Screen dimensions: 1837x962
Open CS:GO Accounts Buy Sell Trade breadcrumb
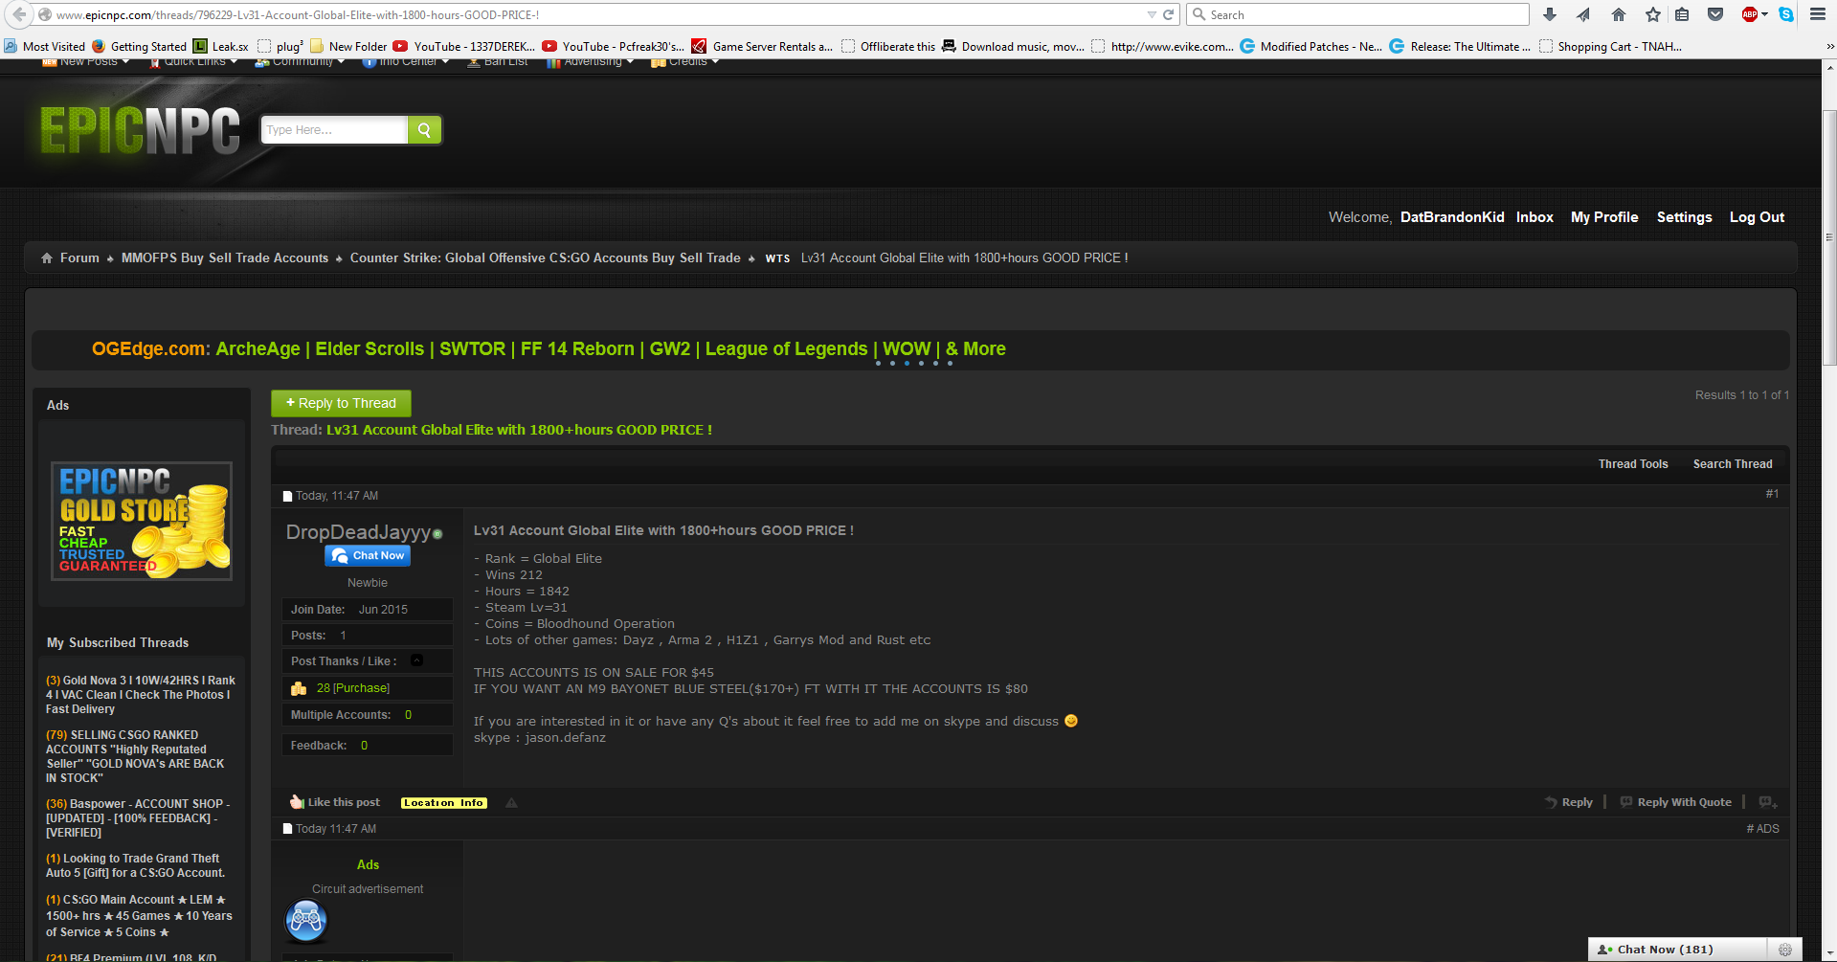tap(546, 258)
